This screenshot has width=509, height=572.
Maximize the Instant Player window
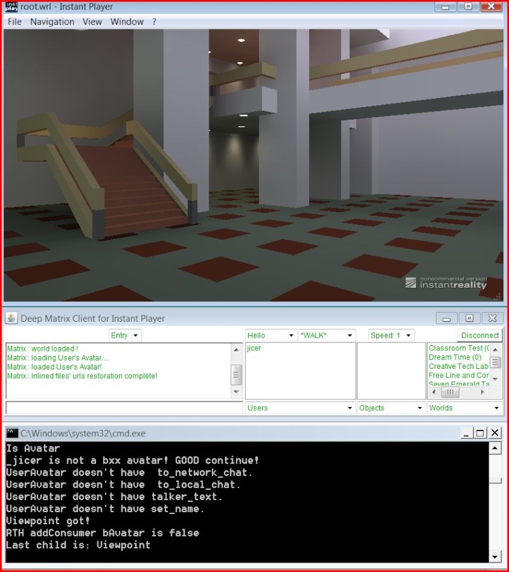pos(468,6)
